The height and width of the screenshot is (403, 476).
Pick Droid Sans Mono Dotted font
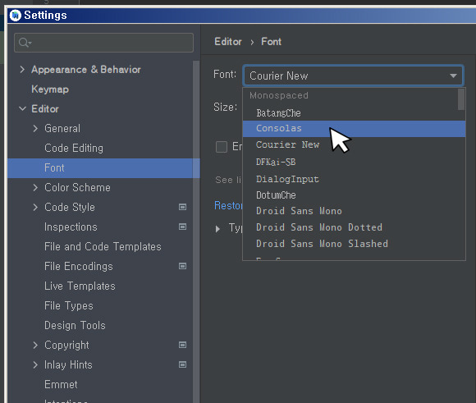[x=354, y=227]
